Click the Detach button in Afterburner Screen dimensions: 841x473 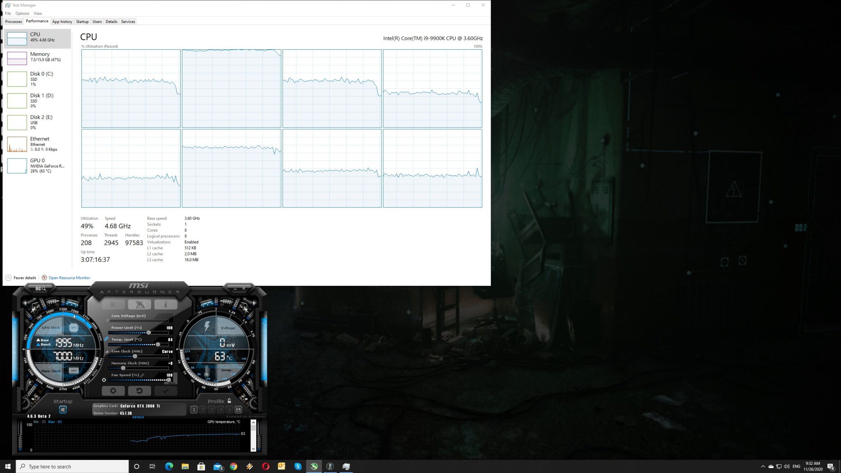(138, 417)
